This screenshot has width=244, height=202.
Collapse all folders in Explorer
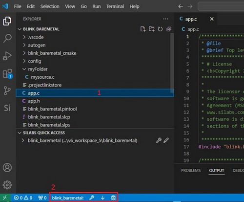(169, 29)
